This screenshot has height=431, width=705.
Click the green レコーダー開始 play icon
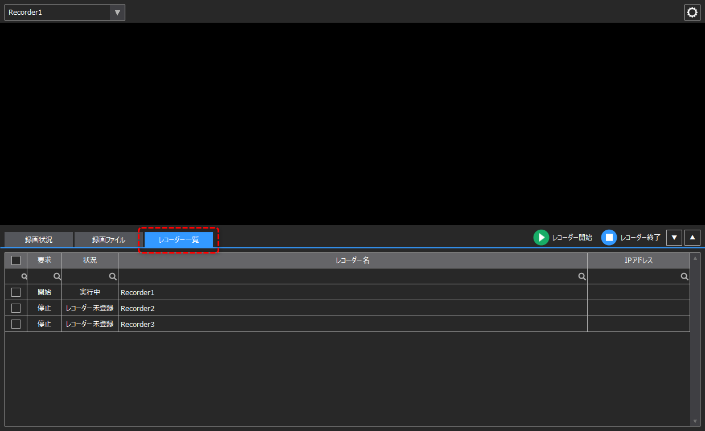coord(541,237)
